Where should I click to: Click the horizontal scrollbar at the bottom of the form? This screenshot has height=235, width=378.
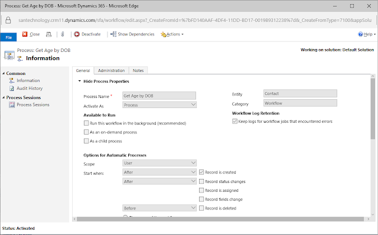pyautogui.click(x=220, y=219)
